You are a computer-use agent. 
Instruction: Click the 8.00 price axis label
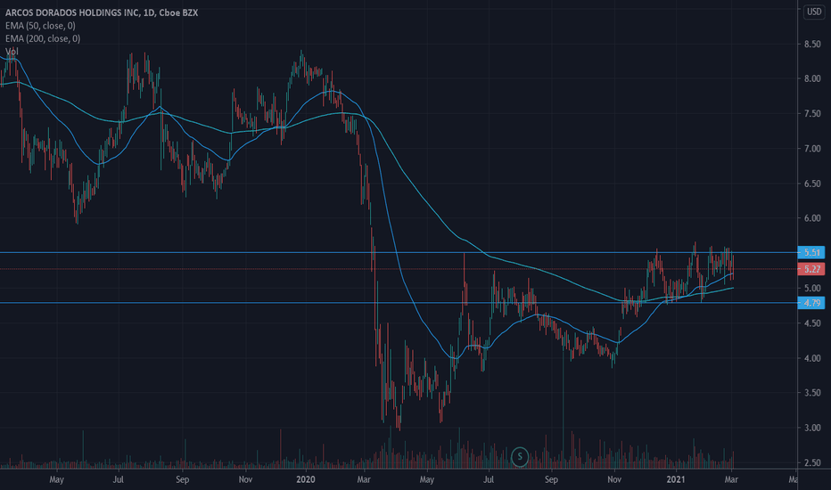[x=812, y=78]
